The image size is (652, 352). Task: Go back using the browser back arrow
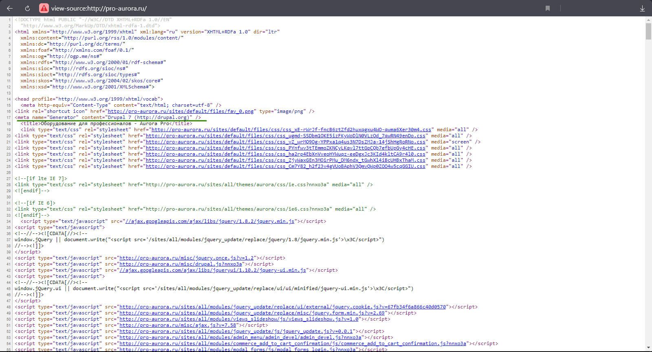pos(10,8)
